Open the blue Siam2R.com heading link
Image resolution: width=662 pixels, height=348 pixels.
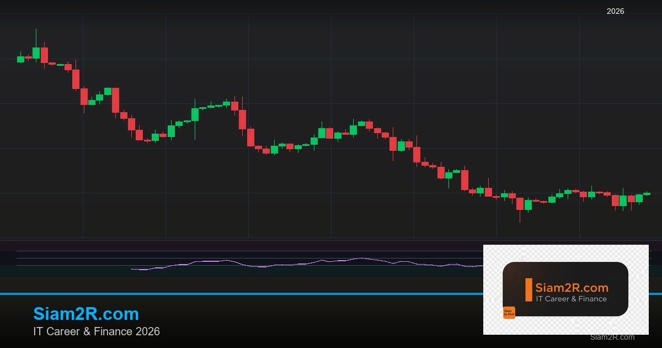86,314
